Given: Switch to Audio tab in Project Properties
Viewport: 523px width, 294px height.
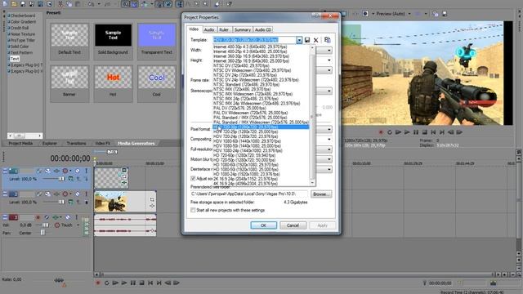Looking at the screenshot, I should 209,29.
